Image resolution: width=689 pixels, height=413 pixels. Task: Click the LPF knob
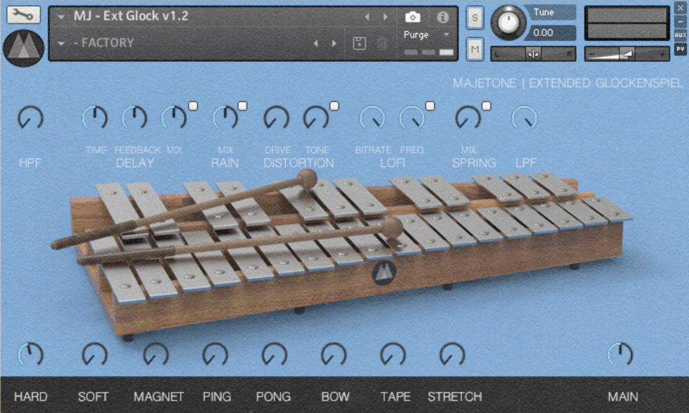tap(524, 118)
